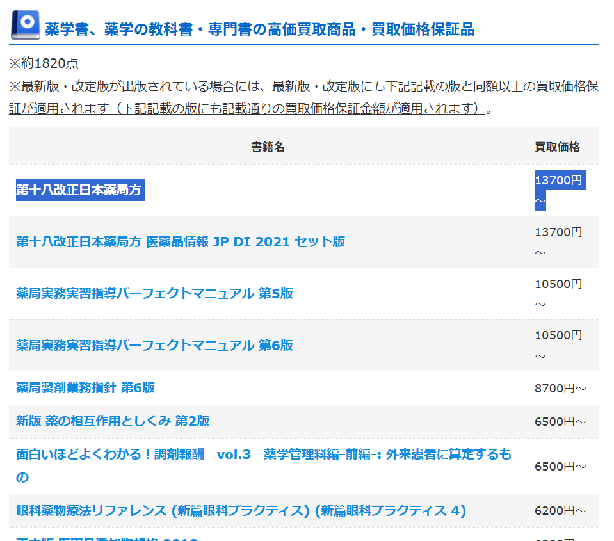This screenshot has height=541, width=614.
Task: Open the 薬局製剤業務指針 第6版 link
Action: click(85, 388)
